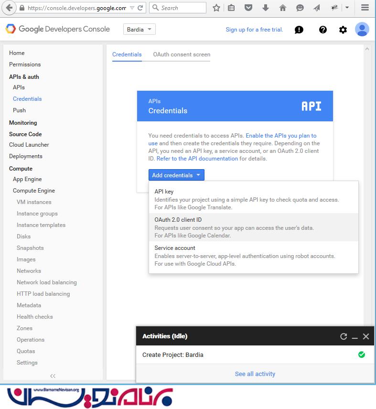This screenshot has width=376, height=409.
Task: Refresh the Activities panel
Action: 344,336
